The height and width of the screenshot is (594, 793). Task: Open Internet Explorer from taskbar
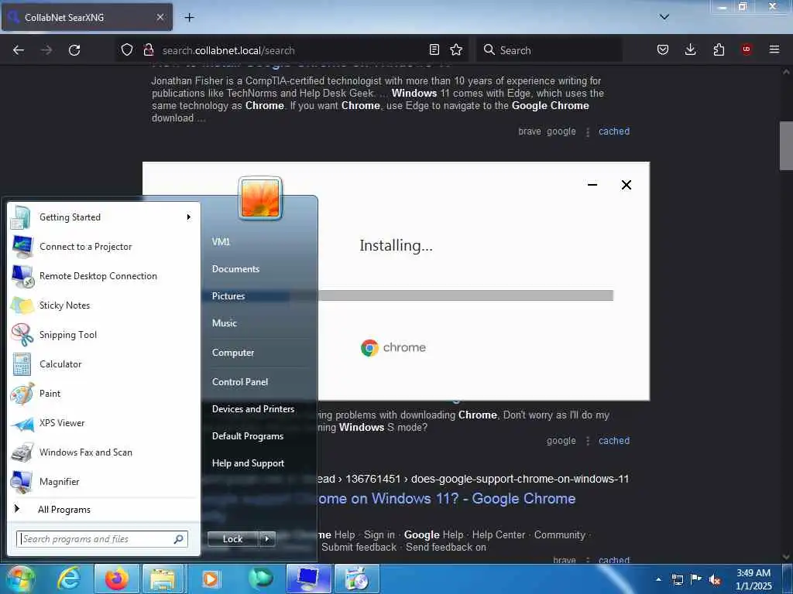pos(69,579)
